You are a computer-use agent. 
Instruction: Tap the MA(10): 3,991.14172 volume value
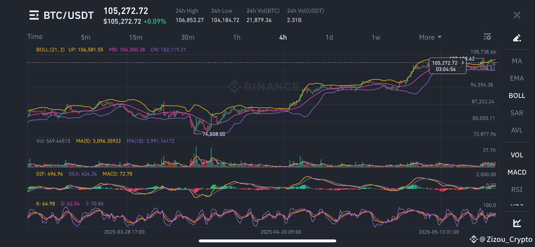pyautogui.click(x=150, y=141)
